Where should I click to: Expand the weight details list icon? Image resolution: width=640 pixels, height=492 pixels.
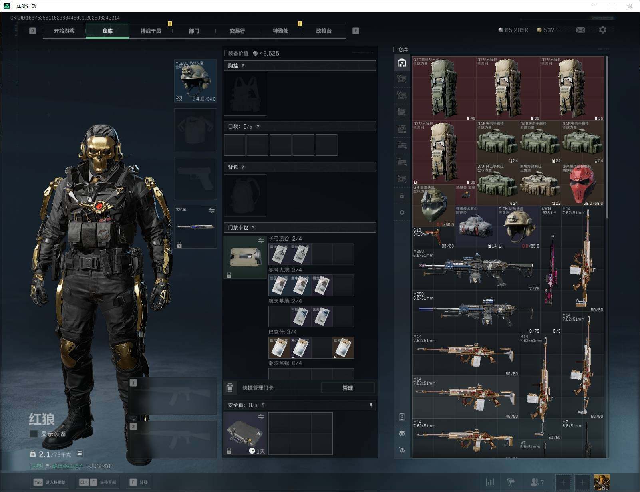(x=79, y=453)
